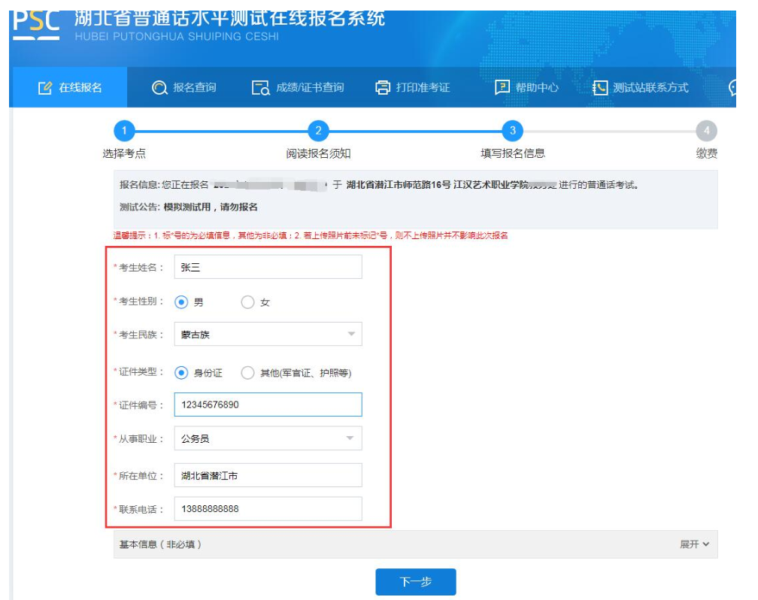Screen dimensions: 758x600
Task: Select 女 gender radio button
Action: click(x=247, y=302)
